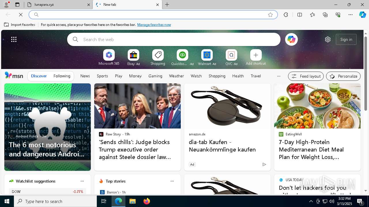Click the Sign in button
This screenshot has height=207, width=369.
coord(346,39)
